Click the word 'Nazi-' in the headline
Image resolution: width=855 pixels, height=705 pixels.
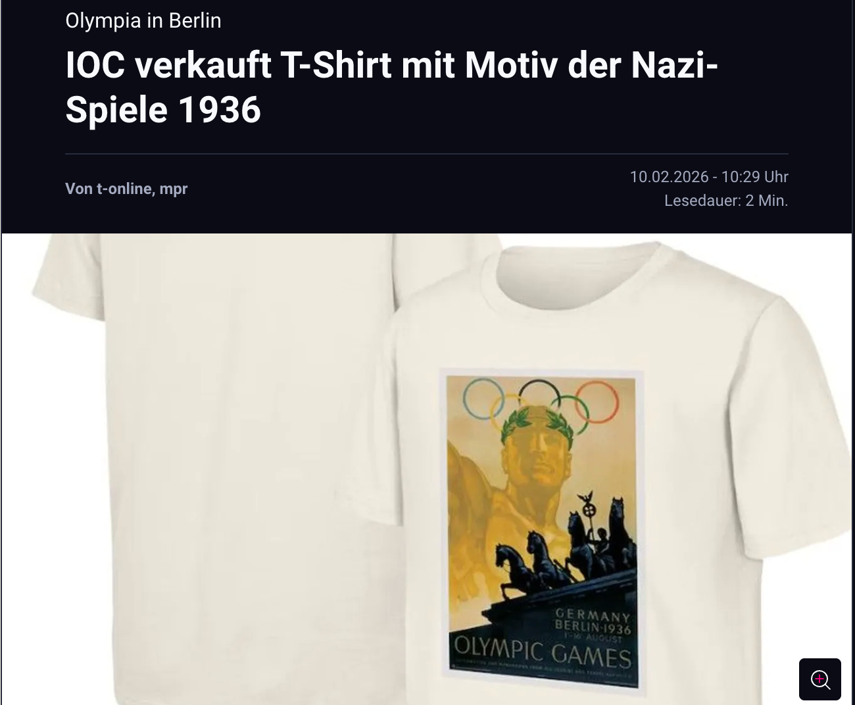(x=674, y=65)
